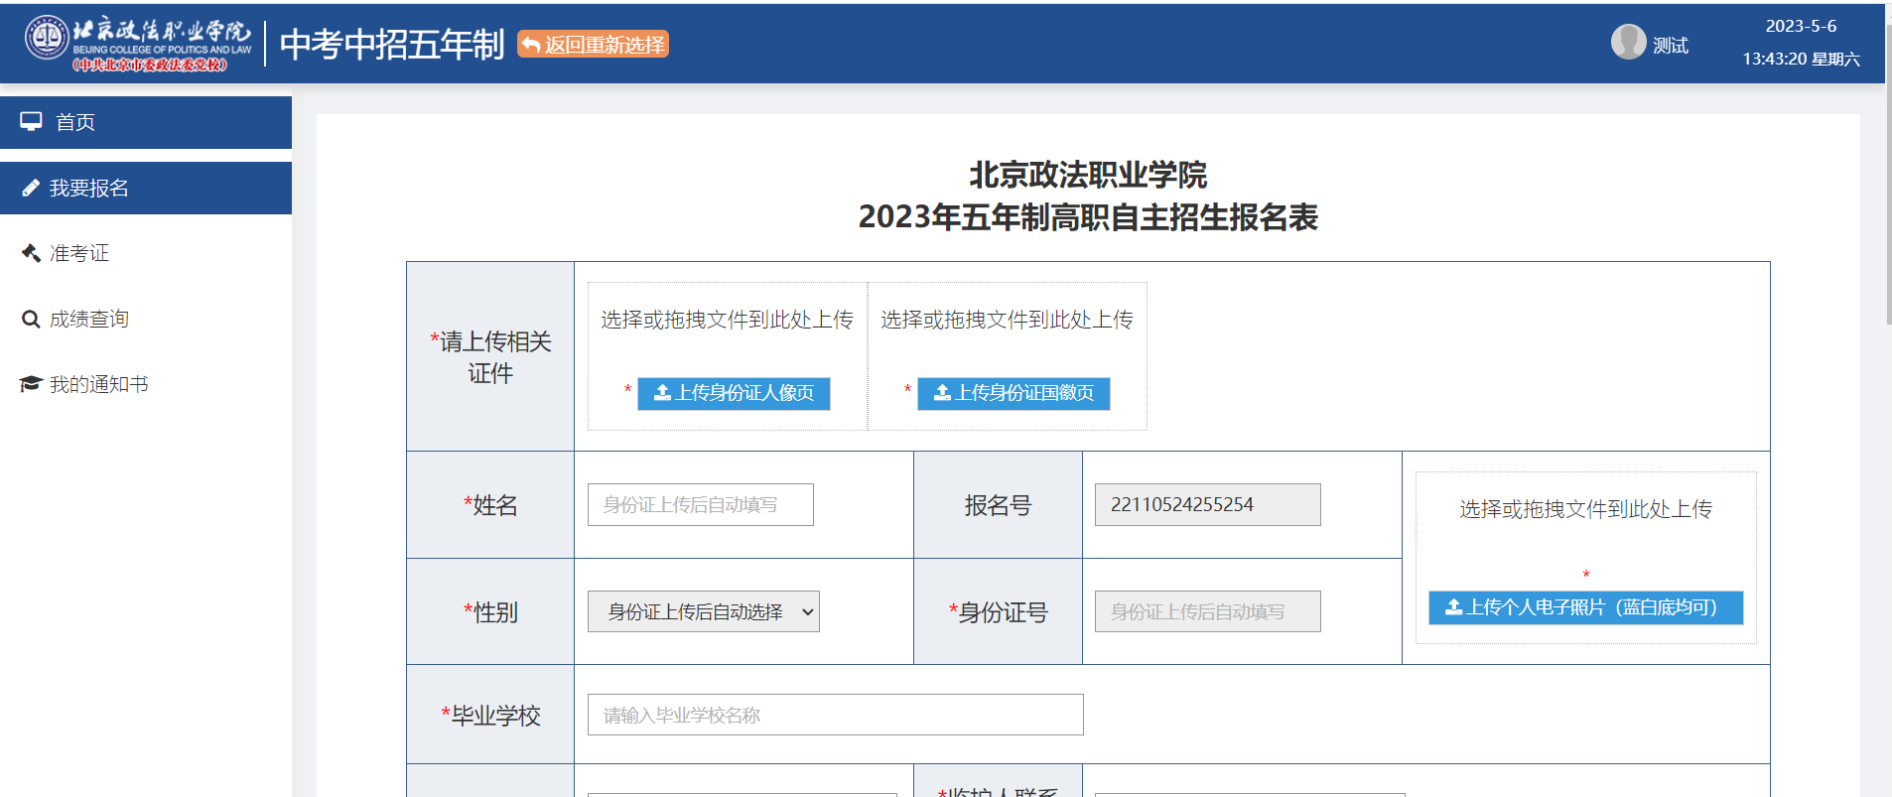Image resolution: width=1892 pixels, height=797 pixels.
Task: Click the pencil icon beside 我要报名
Action: (x=31, y=188)
